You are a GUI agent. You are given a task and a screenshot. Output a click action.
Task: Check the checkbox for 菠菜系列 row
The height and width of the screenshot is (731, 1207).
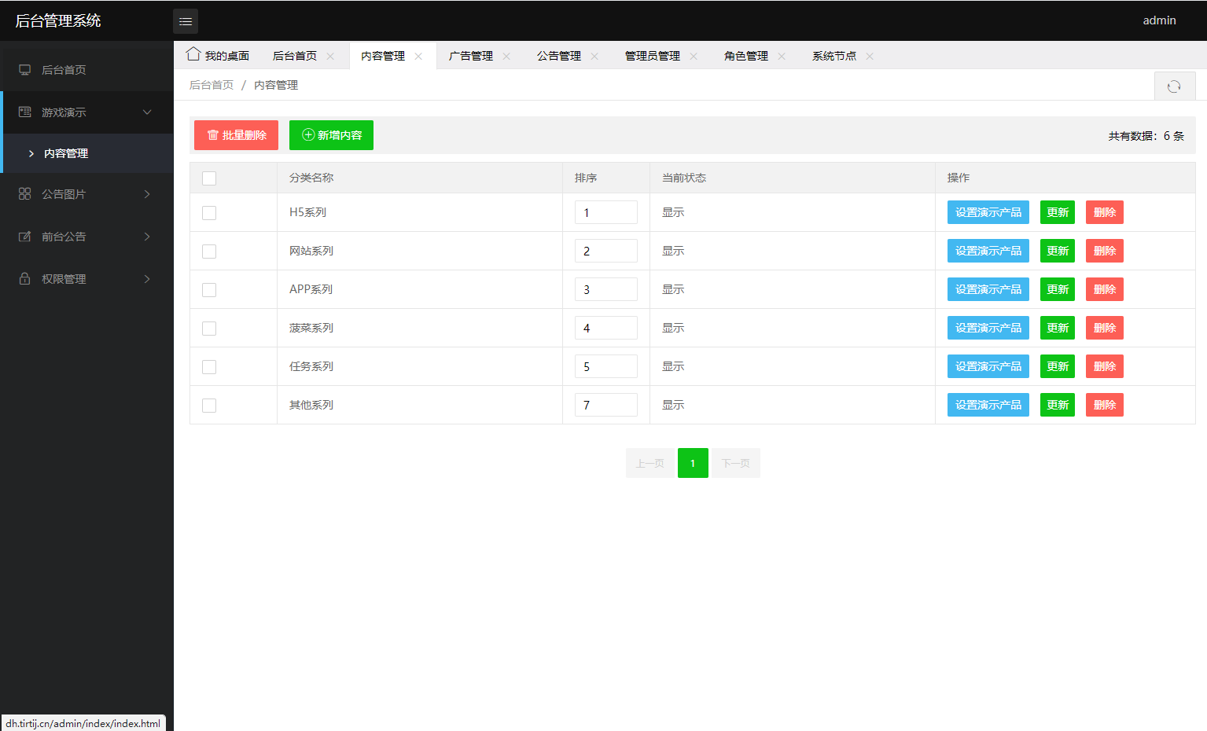click(208, 328)
